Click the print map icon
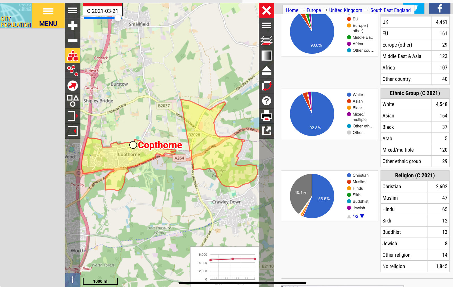The width and height of the screenshot is (453, 287). pos(266,116)
